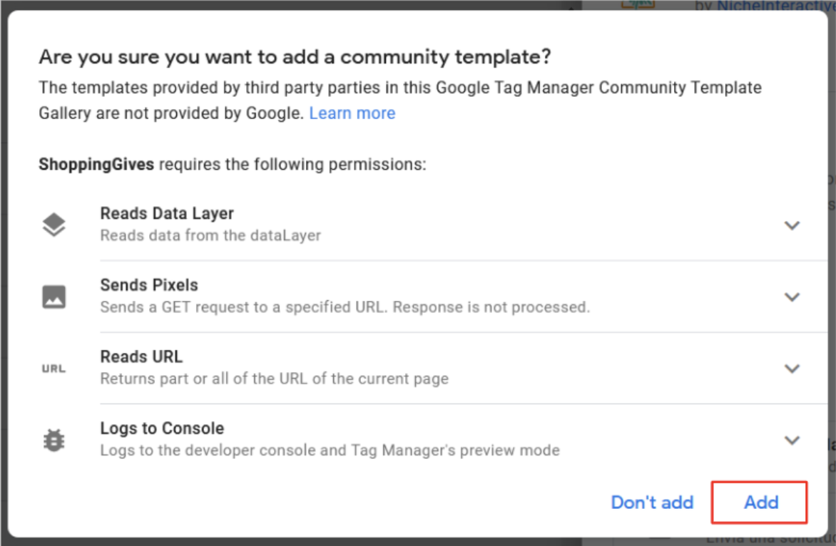Click the 'Returns part or all of the URL' description
This screenshot has height=546, width=836.
coord(275,378)
